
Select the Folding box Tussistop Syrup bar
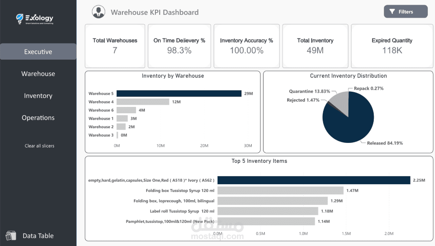(280, 191)
